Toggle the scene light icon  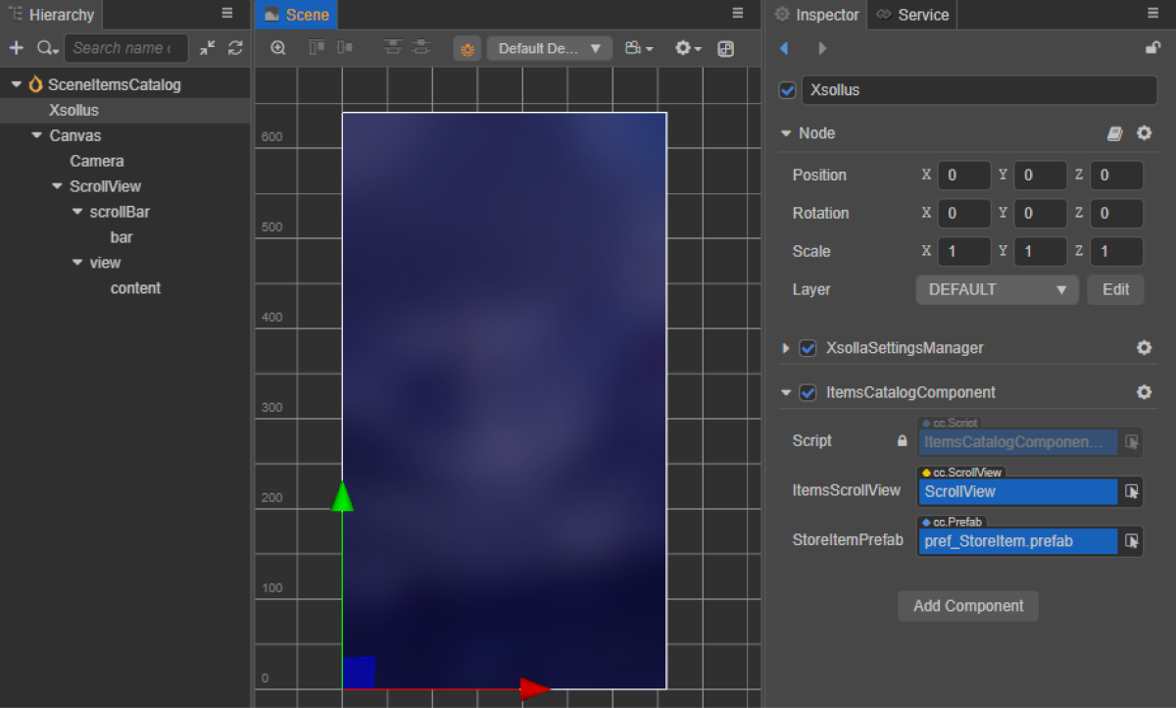click(467, 49)
